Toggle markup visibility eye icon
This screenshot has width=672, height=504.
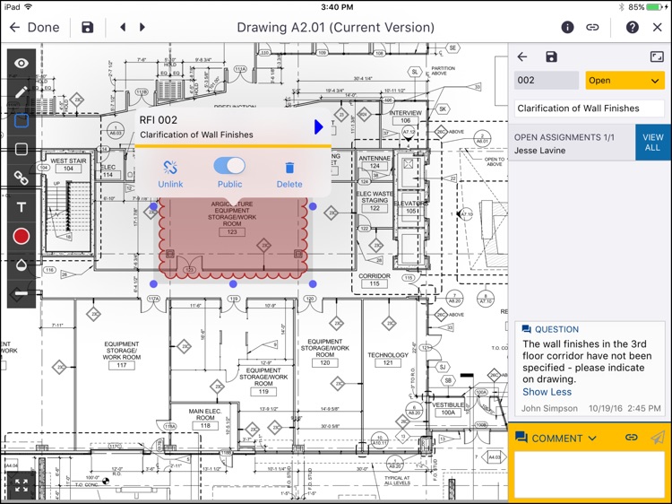pyautogui.click(x=21, y=63)
